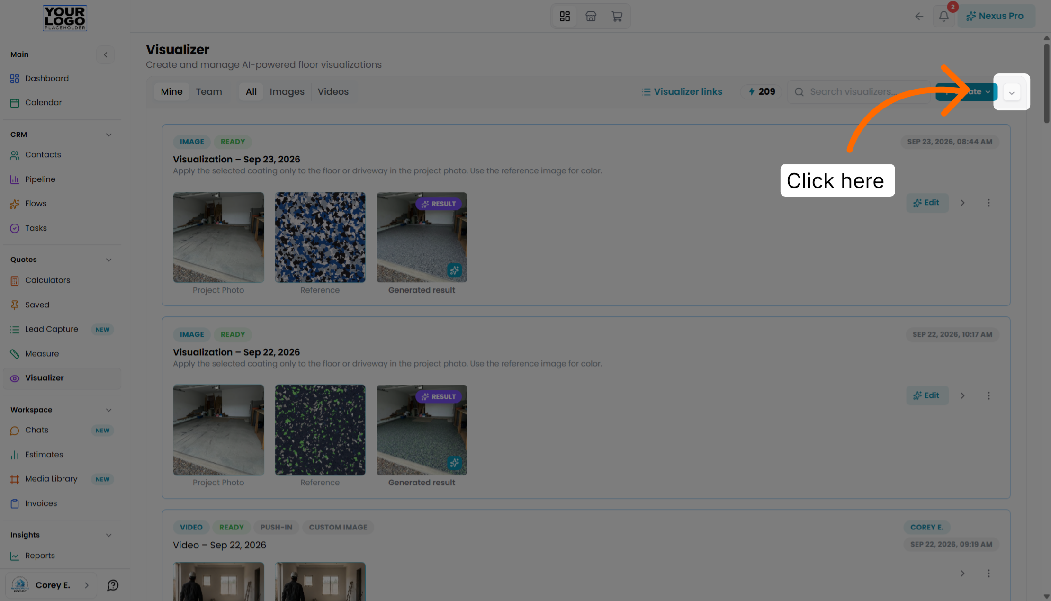This screenshot has height=601, width=1051.
Task: Open the more options menu for Sep 23 visualization
Action: 988,203
